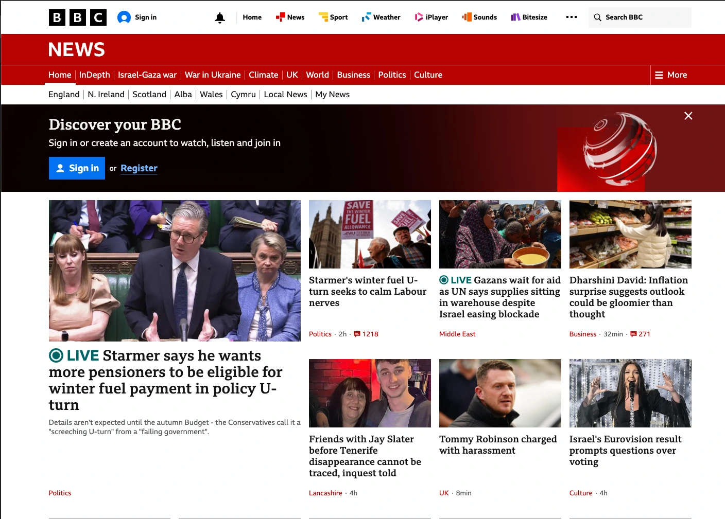Screen dimensions: 725x519
Task: Click the Register link
Action: tap(139, 168)
